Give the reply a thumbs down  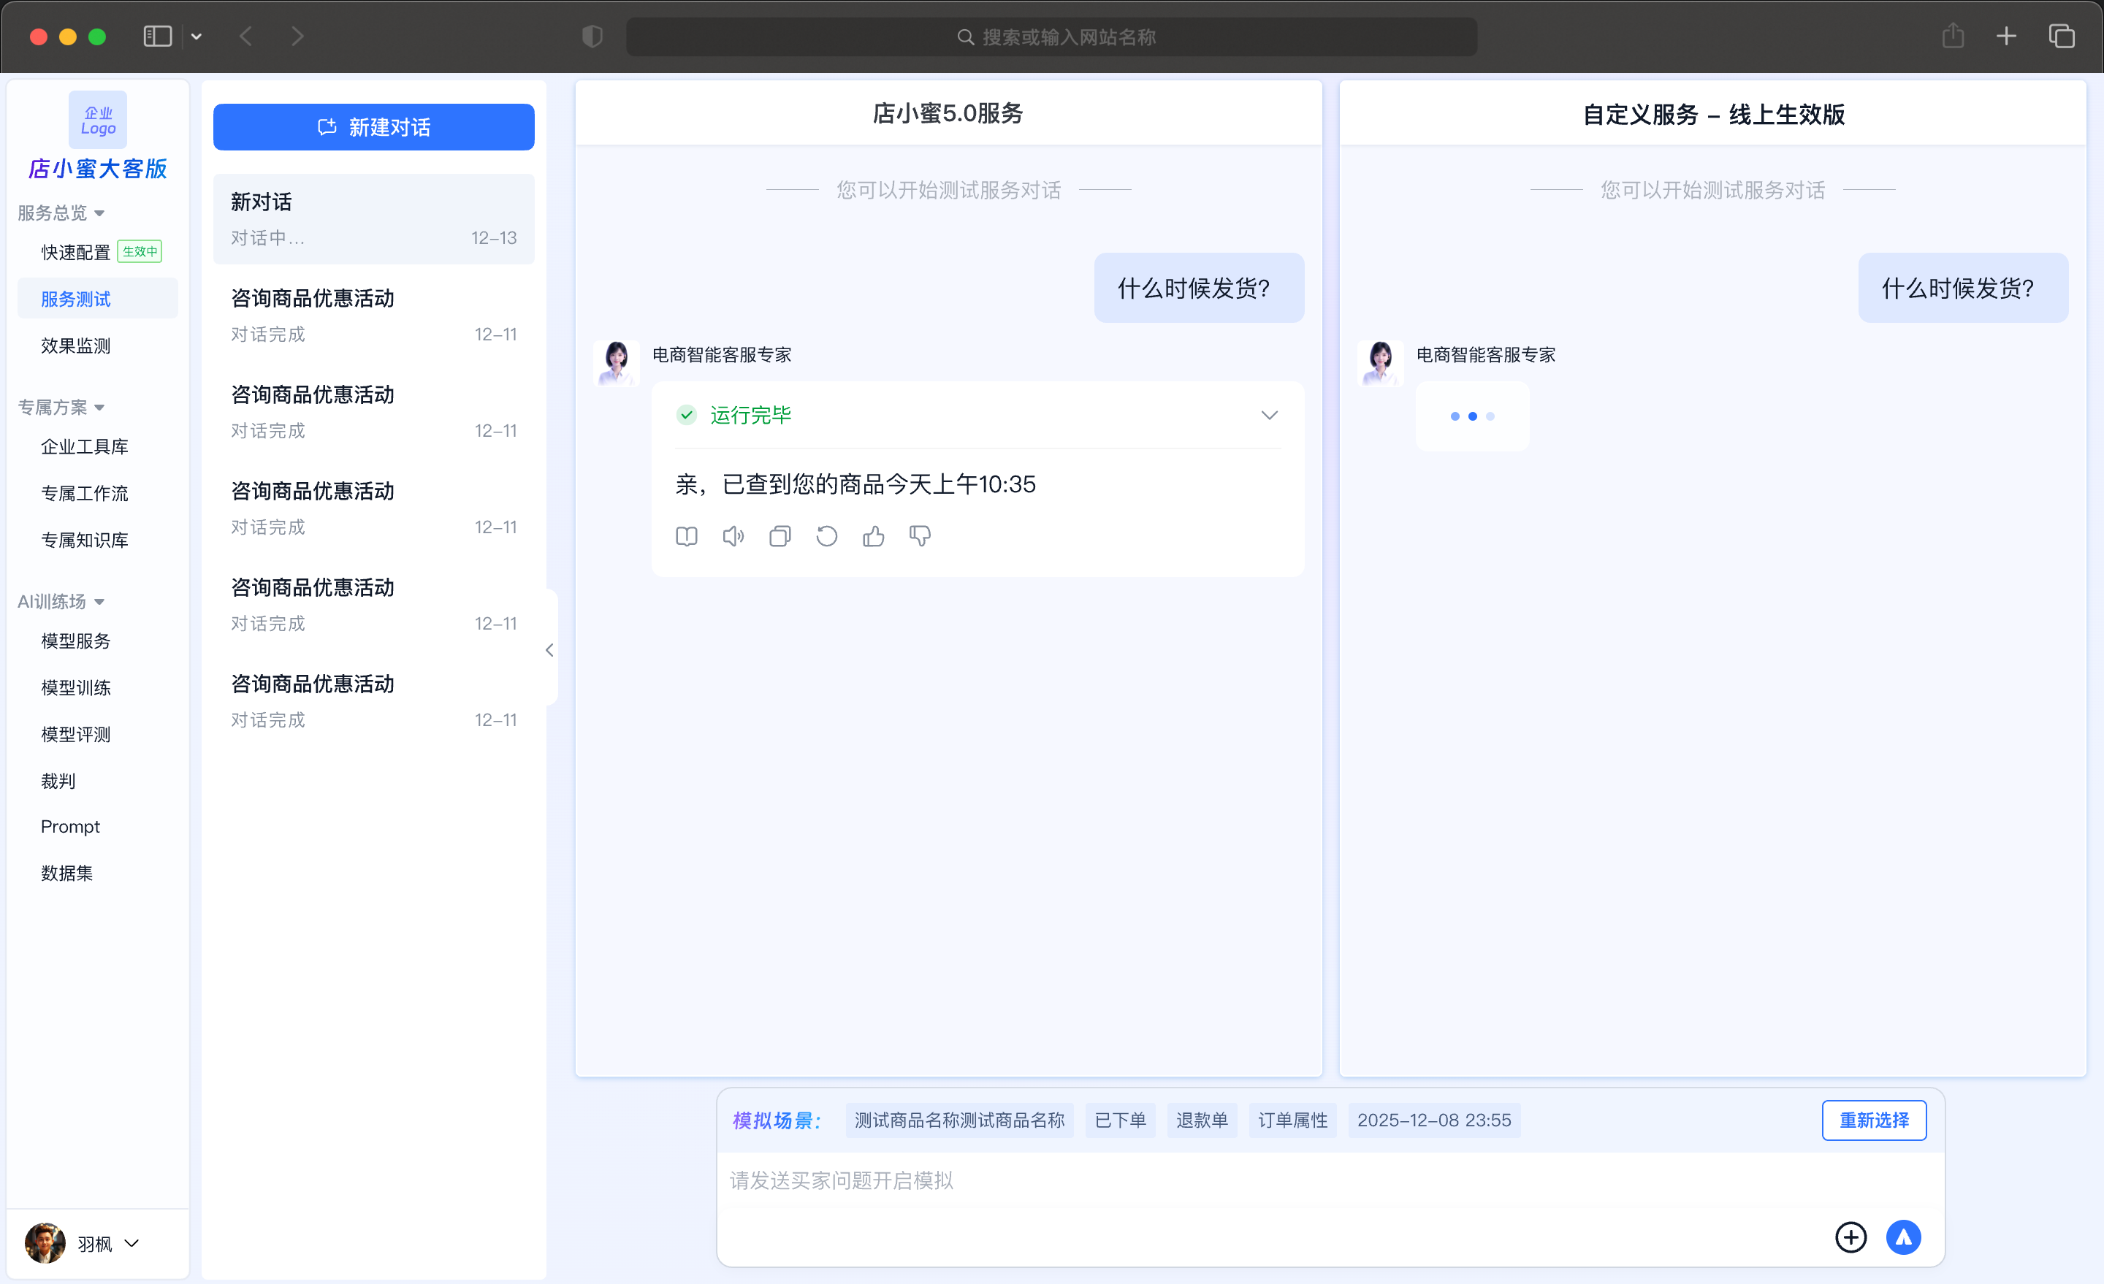(920, 536)
